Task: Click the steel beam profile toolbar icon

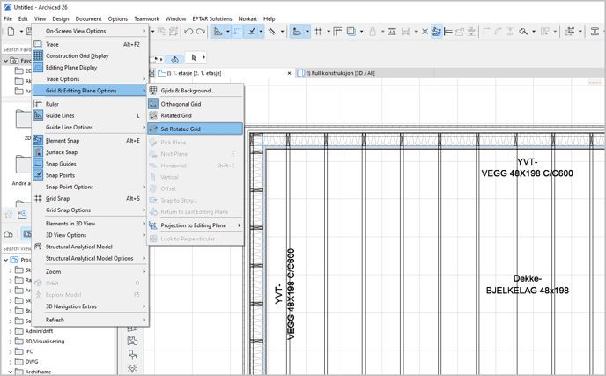Action: click(x=595, y=32)
